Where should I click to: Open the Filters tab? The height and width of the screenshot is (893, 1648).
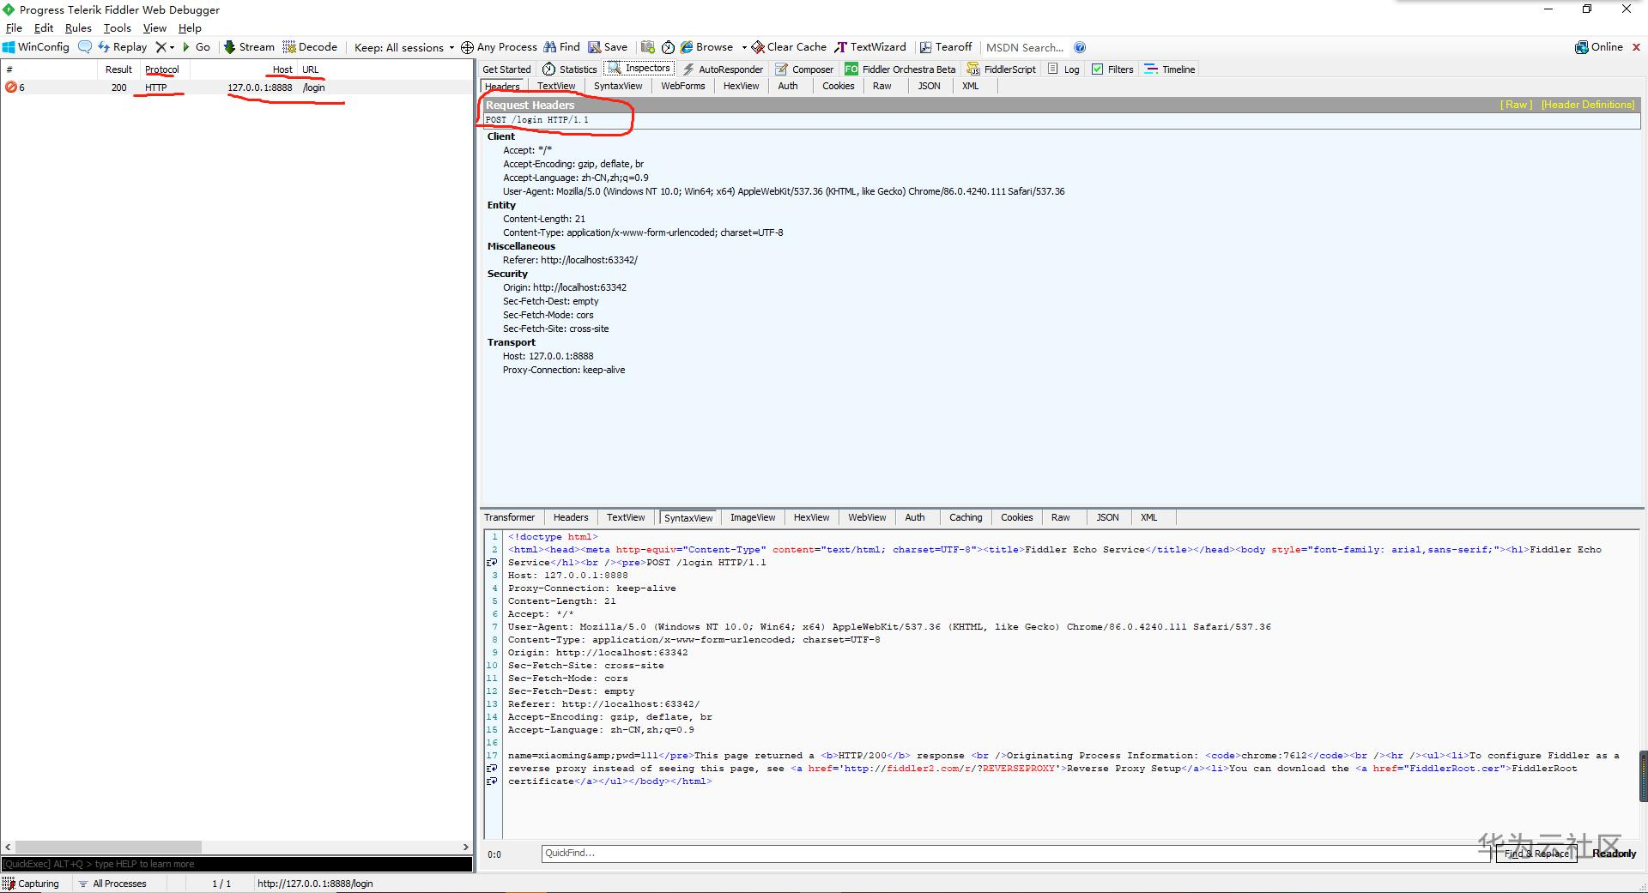1112,69
